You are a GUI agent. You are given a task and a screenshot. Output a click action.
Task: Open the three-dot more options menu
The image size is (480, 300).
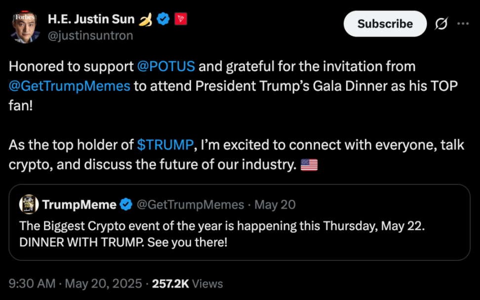point(463,24)
